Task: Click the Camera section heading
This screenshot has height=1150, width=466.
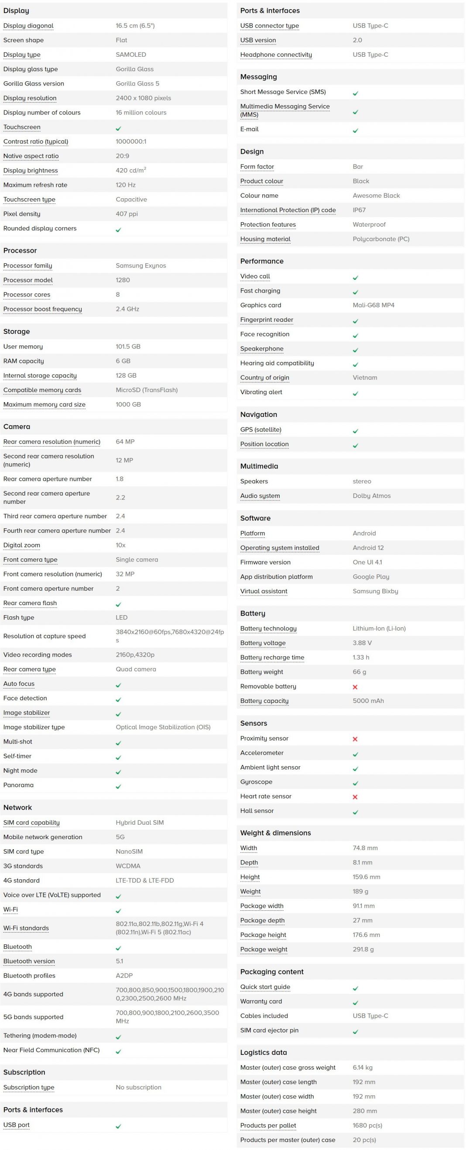Action: click(x=17, y=427)
